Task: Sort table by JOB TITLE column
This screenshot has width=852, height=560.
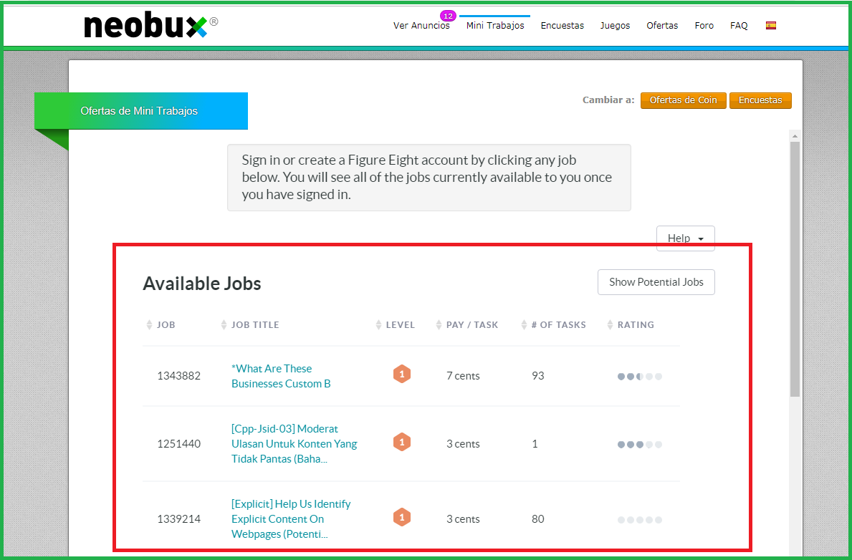Action: [250, 325]
